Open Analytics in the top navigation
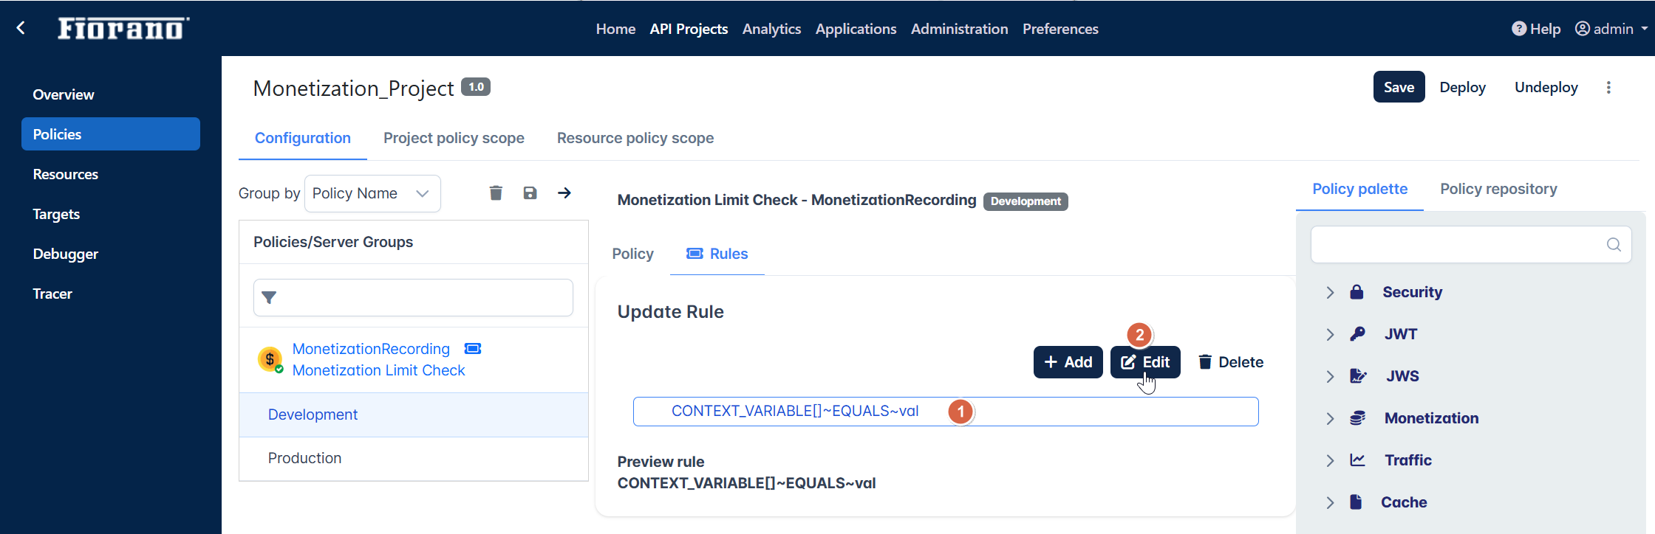Image resolution: width=1655 pixels, height=534 pixels. click(x=771, y=29)
